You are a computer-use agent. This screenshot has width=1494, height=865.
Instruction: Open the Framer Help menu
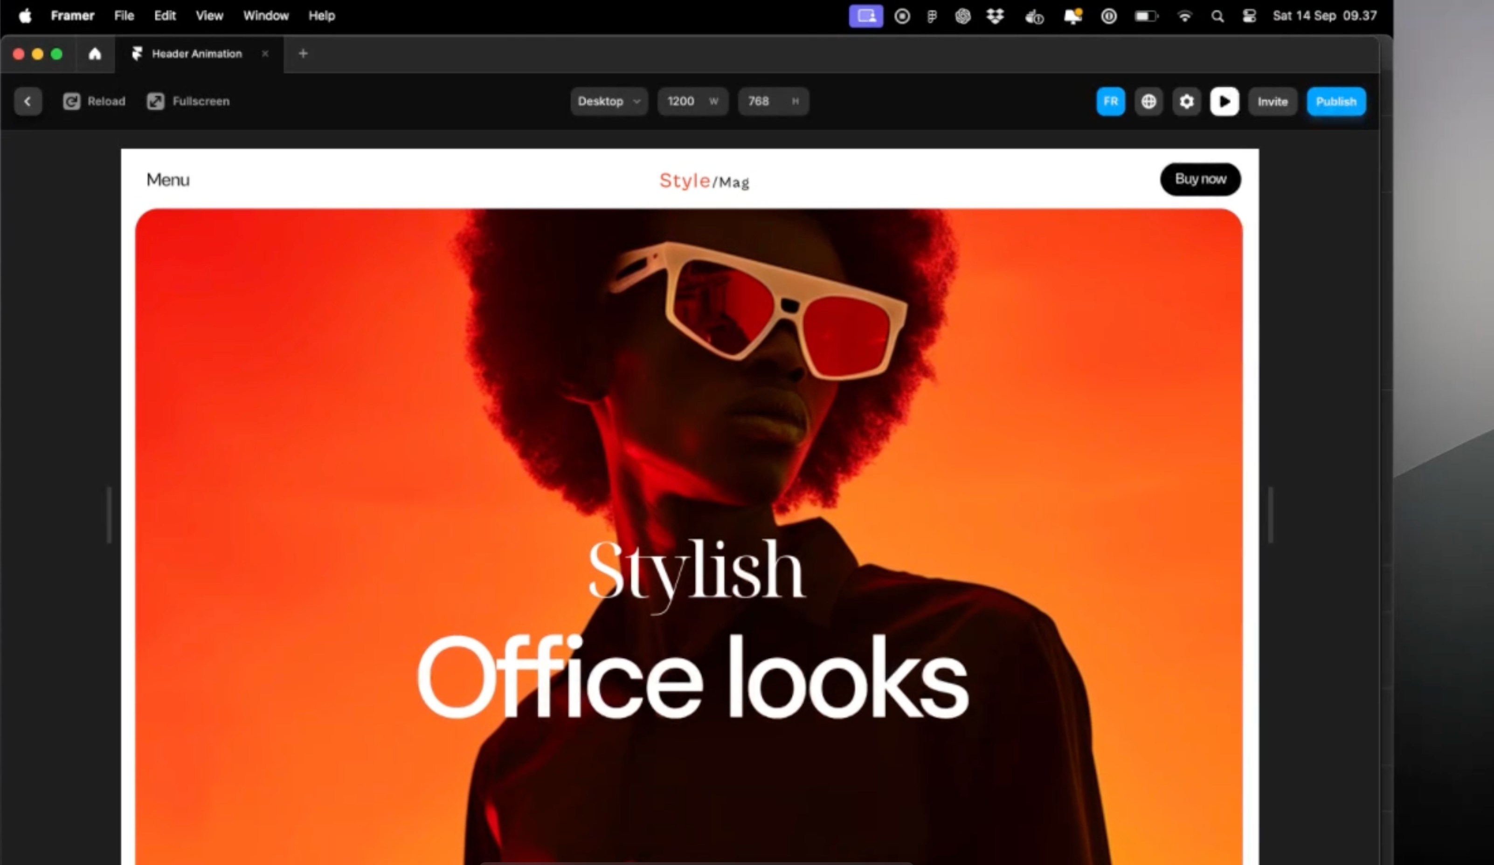point(321,16)
